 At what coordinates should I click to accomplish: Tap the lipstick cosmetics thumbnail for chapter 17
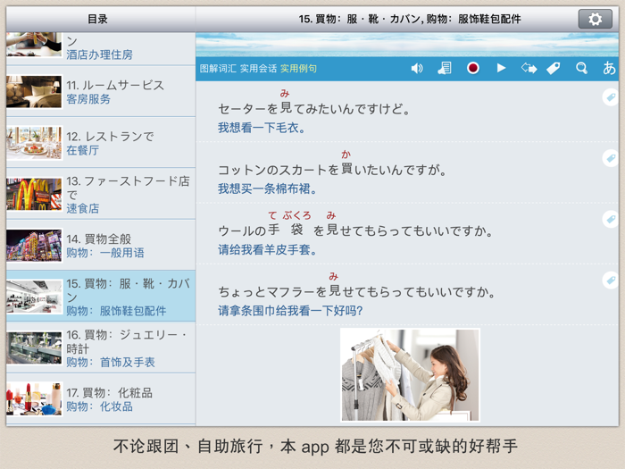pyautogui.click(x=34, y=399)
